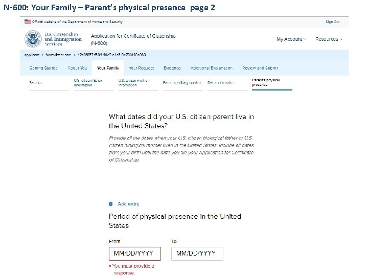Open the About You tab
368x276 pixels.
point(77,68)
